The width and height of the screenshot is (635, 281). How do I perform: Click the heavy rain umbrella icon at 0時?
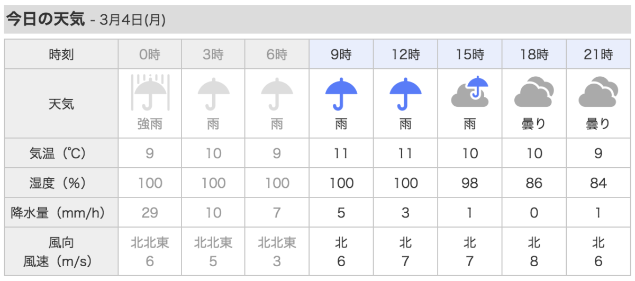coord(150,93)
